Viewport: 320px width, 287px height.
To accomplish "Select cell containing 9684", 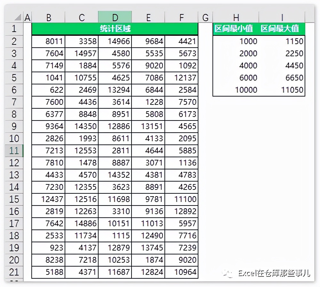I will click(x=148, y=41).
